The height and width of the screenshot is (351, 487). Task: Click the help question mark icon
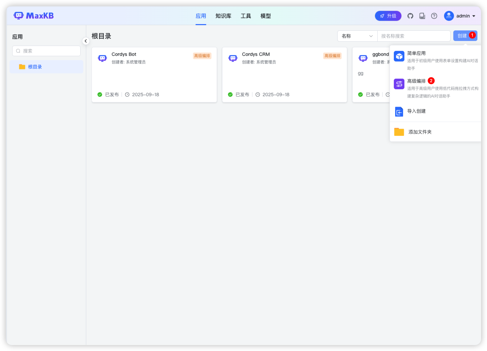coord(434,16)
